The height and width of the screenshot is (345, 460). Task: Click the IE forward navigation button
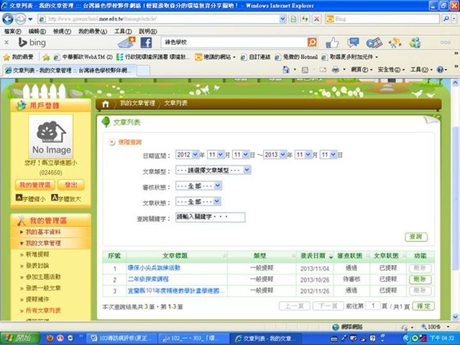(x=20, y=19)
